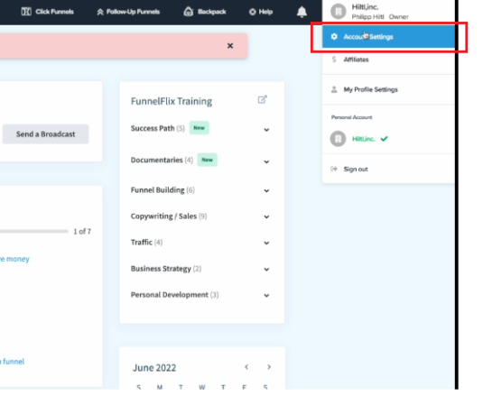Click the person icon beside My Profile Settings
This screenshot has height=405, width=483.
click(x=334, y=89)
